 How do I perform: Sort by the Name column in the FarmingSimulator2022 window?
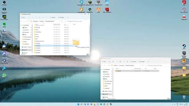click(x=36, y=24)
